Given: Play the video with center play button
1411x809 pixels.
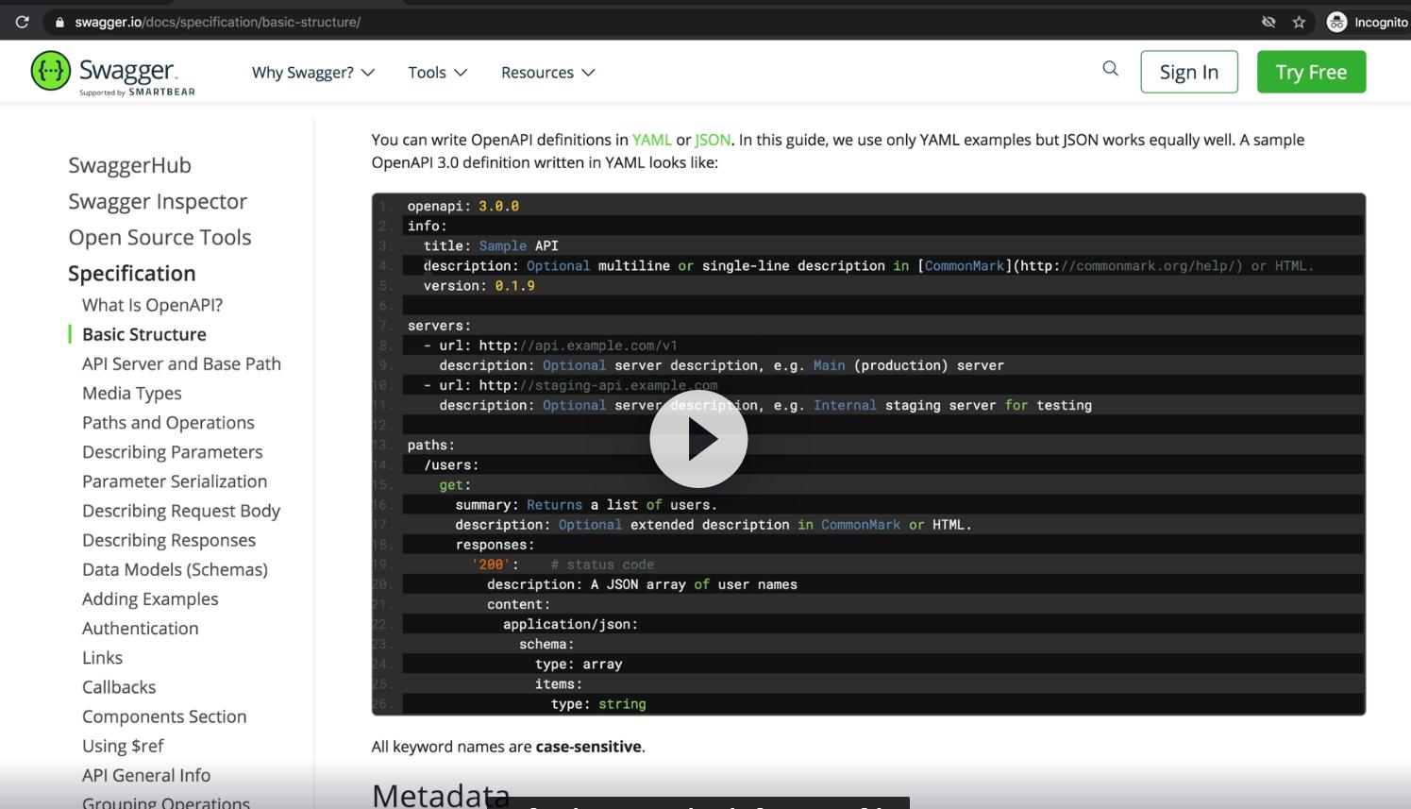Looking at the screenshot, I should [x=698, y=439].
